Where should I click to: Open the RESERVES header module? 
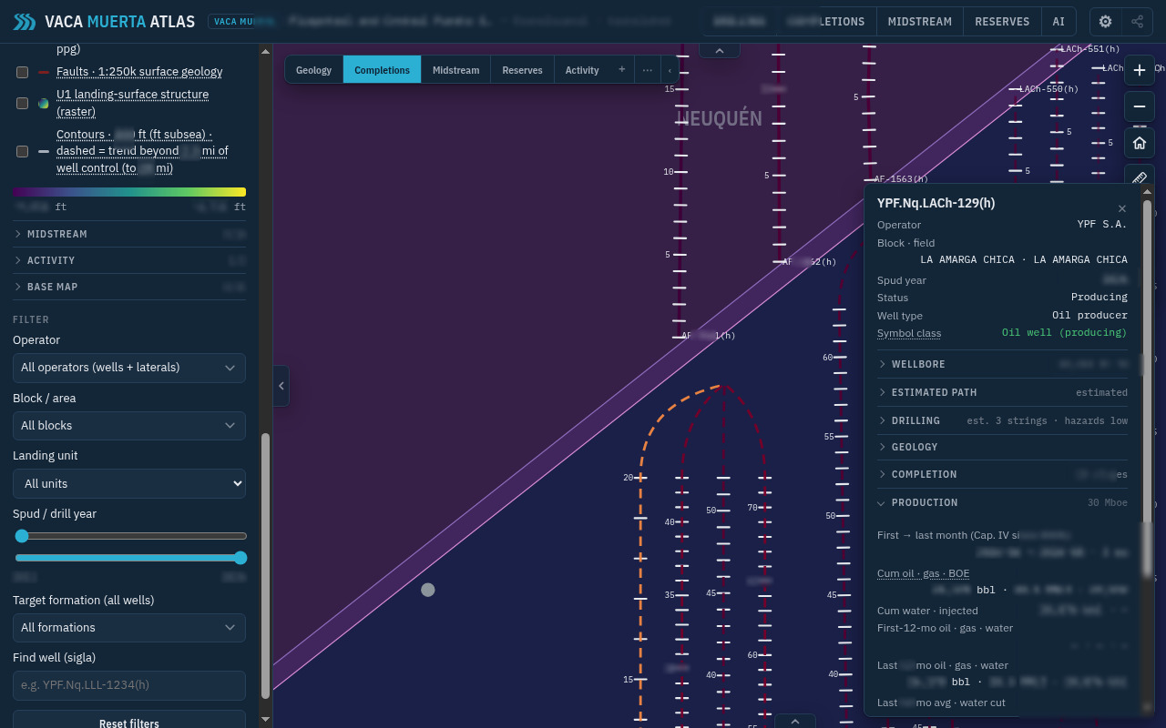(x=1002, y=22)
